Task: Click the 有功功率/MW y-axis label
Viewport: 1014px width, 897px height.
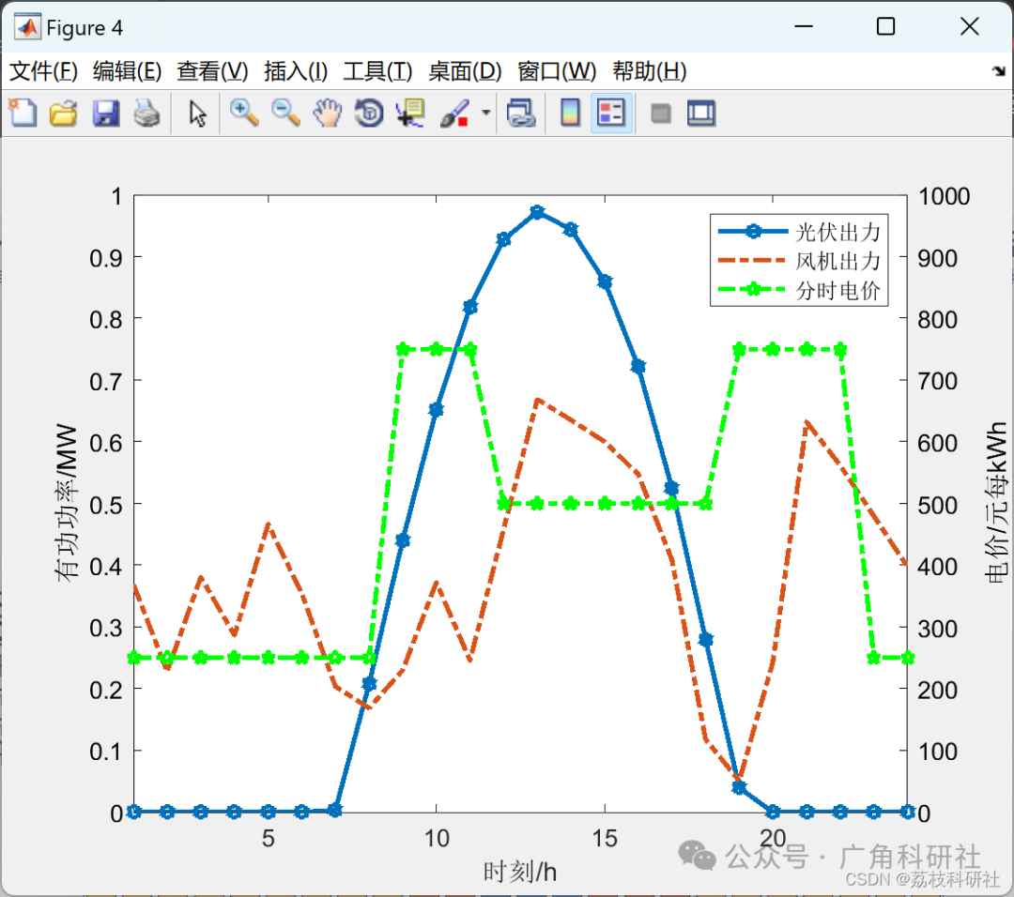Action: point(67,503)
